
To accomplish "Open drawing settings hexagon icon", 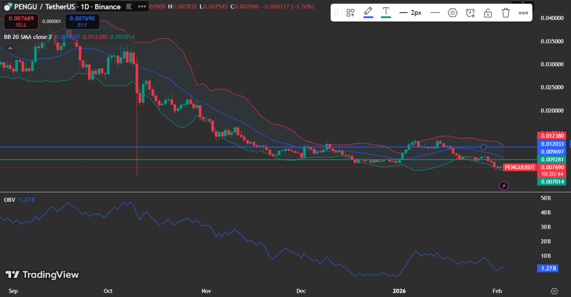I will click(452, 13).
